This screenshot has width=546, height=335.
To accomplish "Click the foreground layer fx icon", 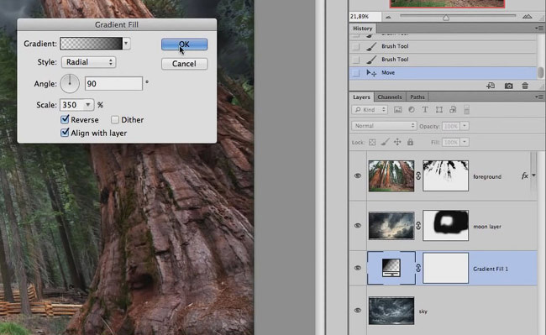I will click(x=525, y=176).
